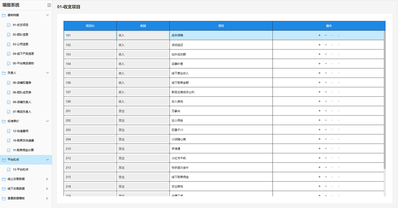Delete row 202 via minus icon
This screenshot has width=398, height=208.
click(x=326, y=120)
